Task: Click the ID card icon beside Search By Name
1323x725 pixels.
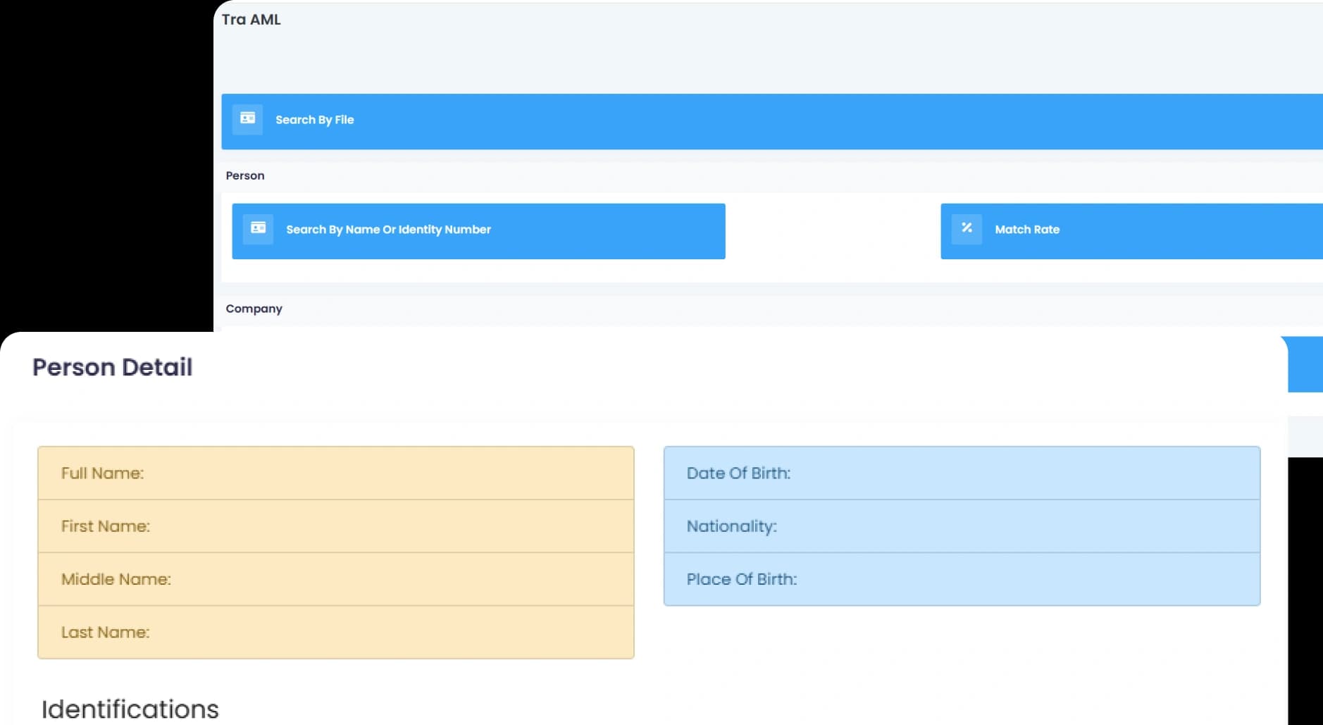Action: tap(258, 229)
